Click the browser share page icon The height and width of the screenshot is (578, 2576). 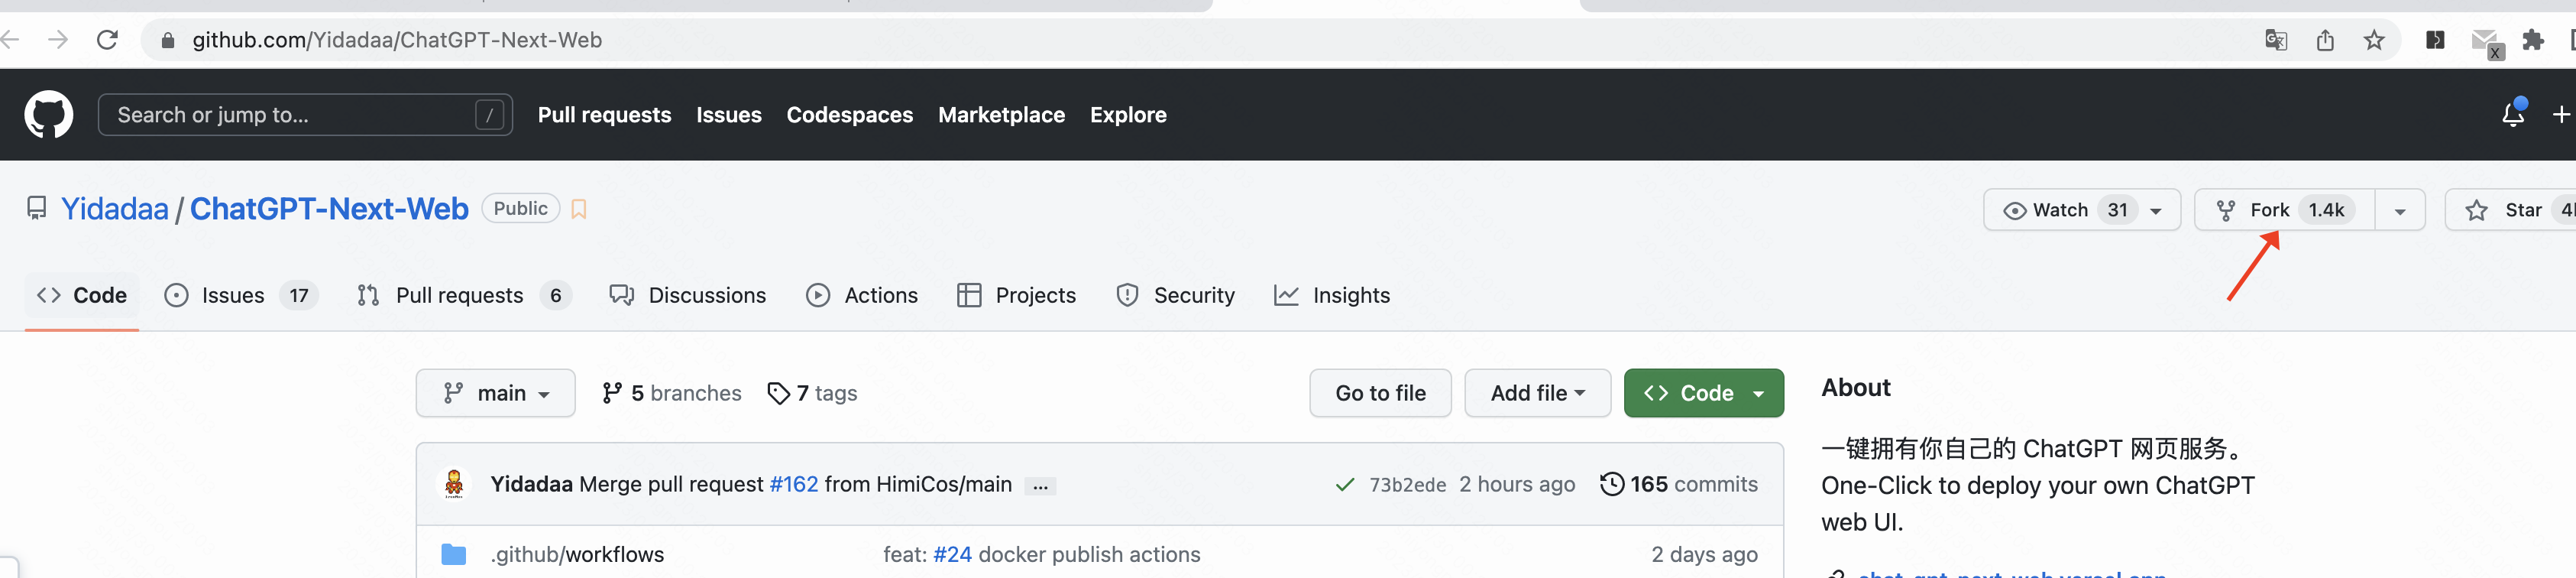[x=2325, y=40]
